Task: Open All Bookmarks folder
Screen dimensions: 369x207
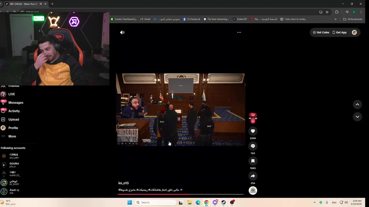Action: point(353,19)
